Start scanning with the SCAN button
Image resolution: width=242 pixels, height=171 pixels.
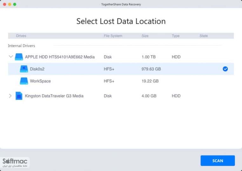[x=218, y=161]
